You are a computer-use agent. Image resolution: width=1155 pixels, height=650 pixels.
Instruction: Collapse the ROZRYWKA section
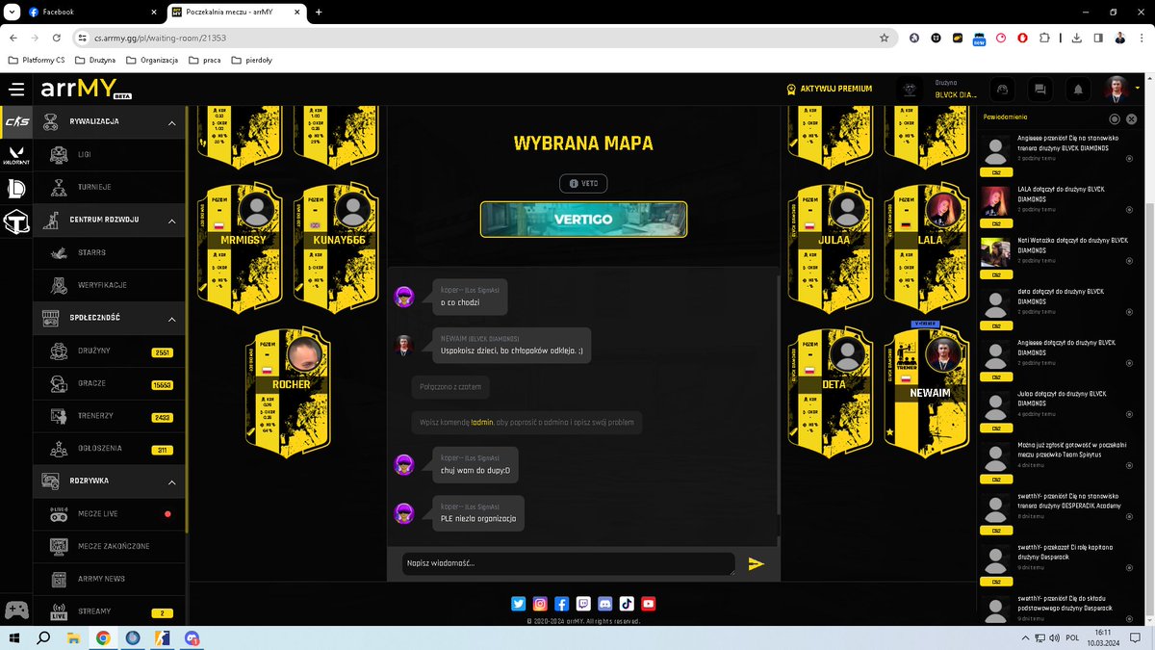pyautogui.click(x=171, y=481)
